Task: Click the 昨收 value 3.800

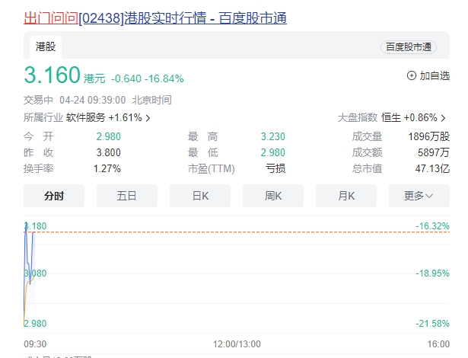Action: point(108,152)
